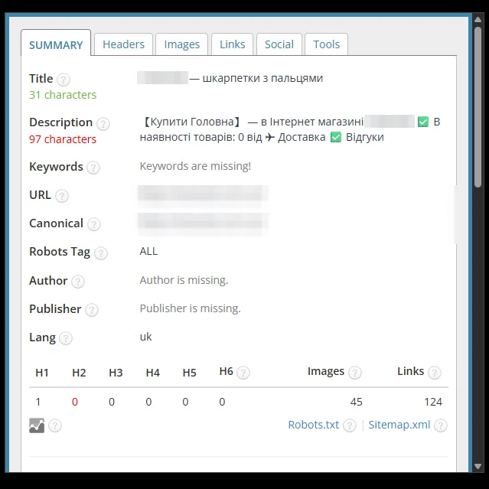The image size is (489, 489).
Task: Select the H3 column header
Action: click(116, 373)
